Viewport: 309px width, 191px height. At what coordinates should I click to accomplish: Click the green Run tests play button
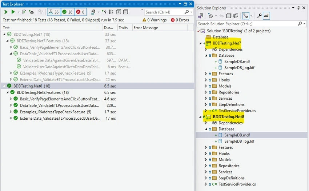(x=13, y=12)
